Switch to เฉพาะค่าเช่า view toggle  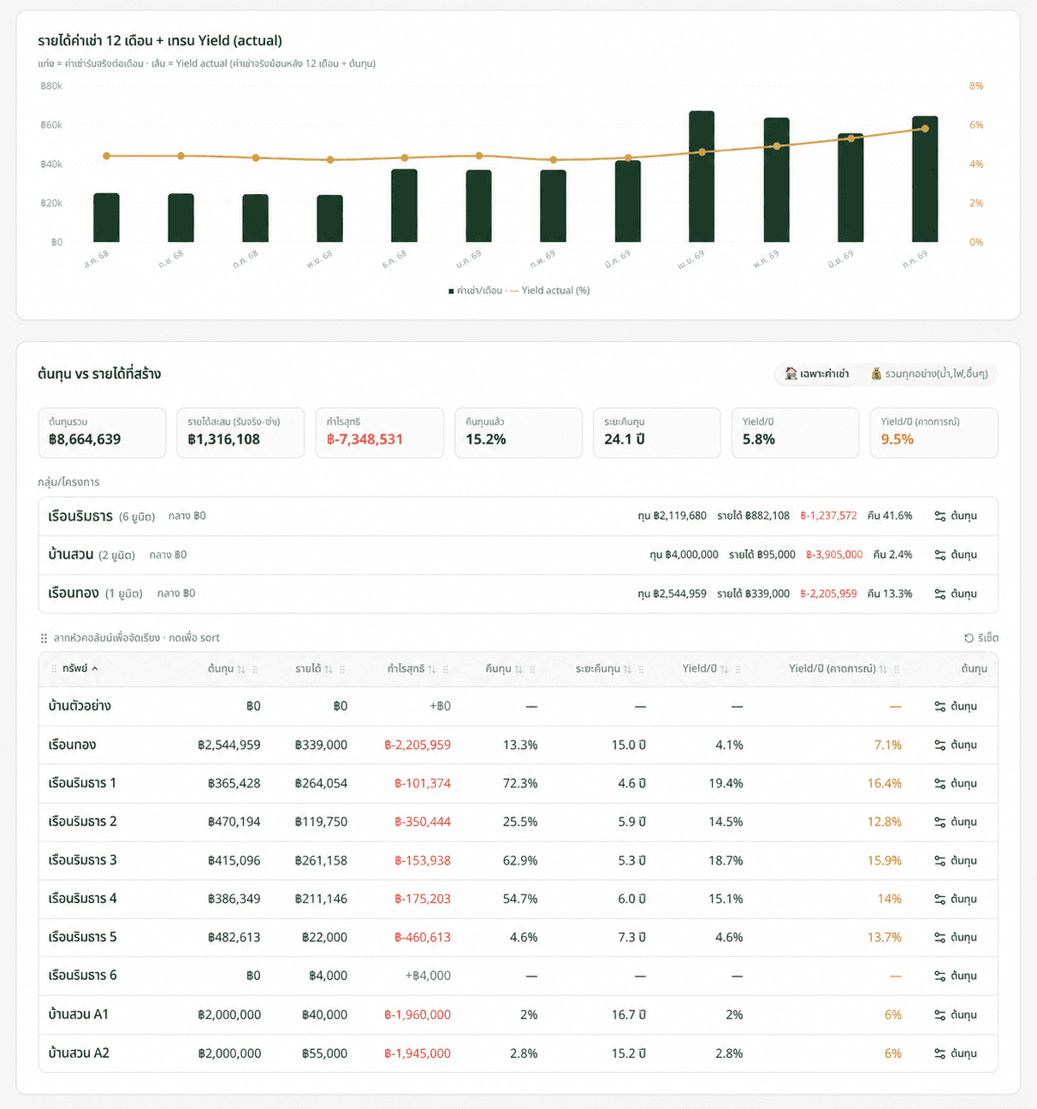817,374
